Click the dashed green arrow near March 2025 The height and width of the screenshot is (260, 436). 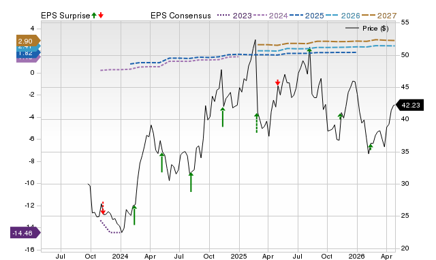pos(257,123)
